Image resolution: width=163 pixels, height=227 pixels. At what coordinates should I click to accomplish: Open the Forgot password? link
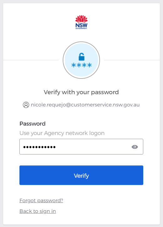pyautogui.click(x=41, y=201)
